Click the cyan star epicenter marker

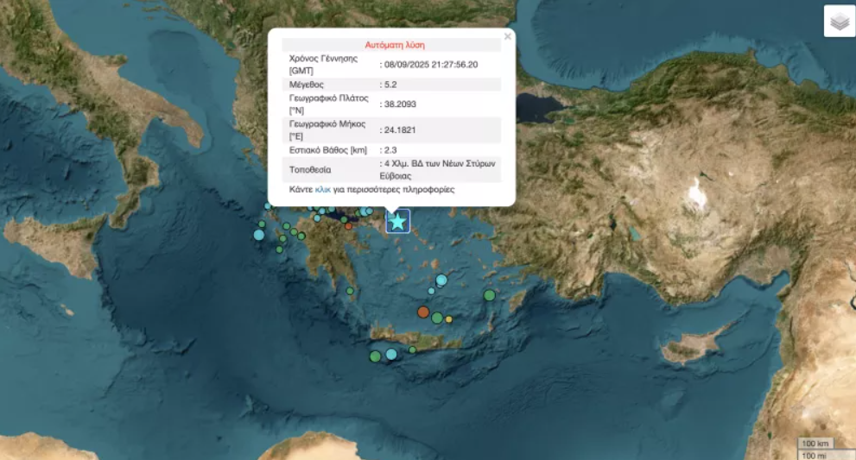click(397, 222)
